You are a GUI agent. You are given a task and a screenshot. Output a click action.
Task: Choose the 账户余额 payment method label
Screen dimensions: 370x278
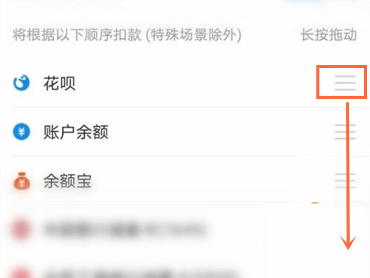point(76,132)
